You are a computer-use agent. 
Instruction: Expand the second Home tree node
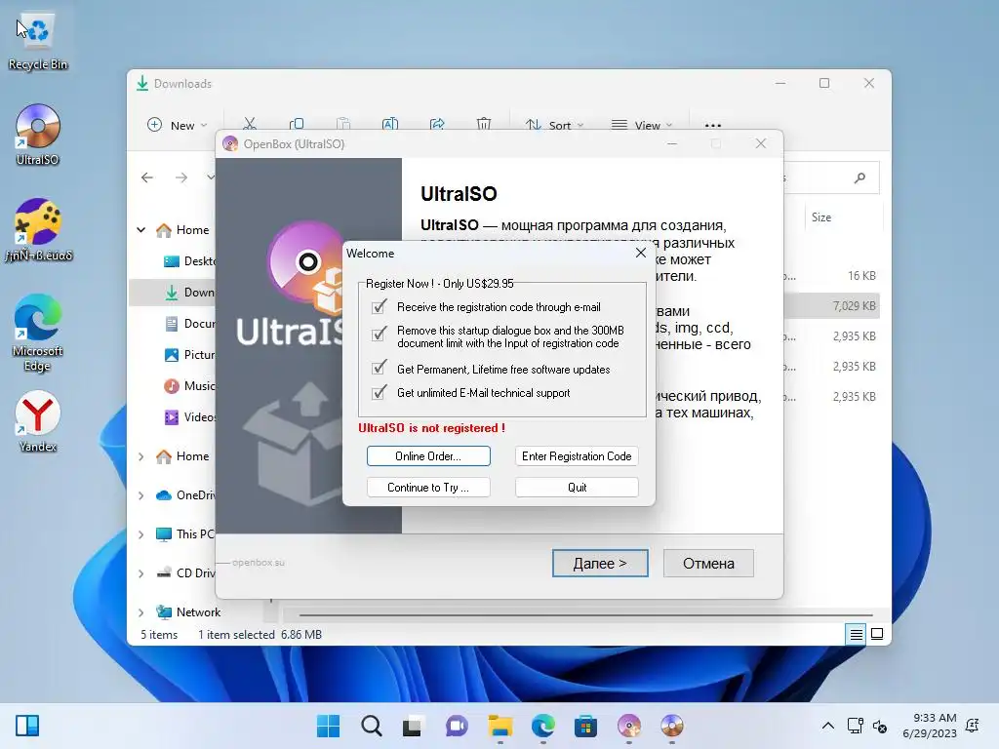point(141,456)
